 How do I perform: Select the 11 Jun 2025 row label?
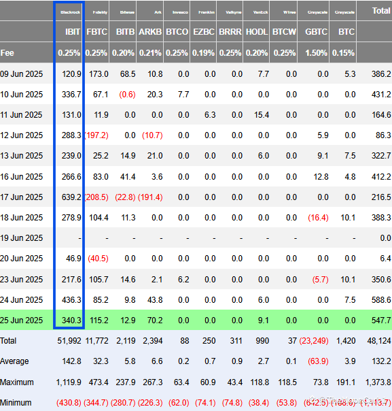(x=22, y=115)
